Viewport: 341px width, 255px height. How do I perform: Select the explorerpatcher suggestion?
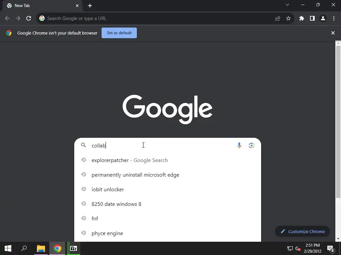pos(168,160)
